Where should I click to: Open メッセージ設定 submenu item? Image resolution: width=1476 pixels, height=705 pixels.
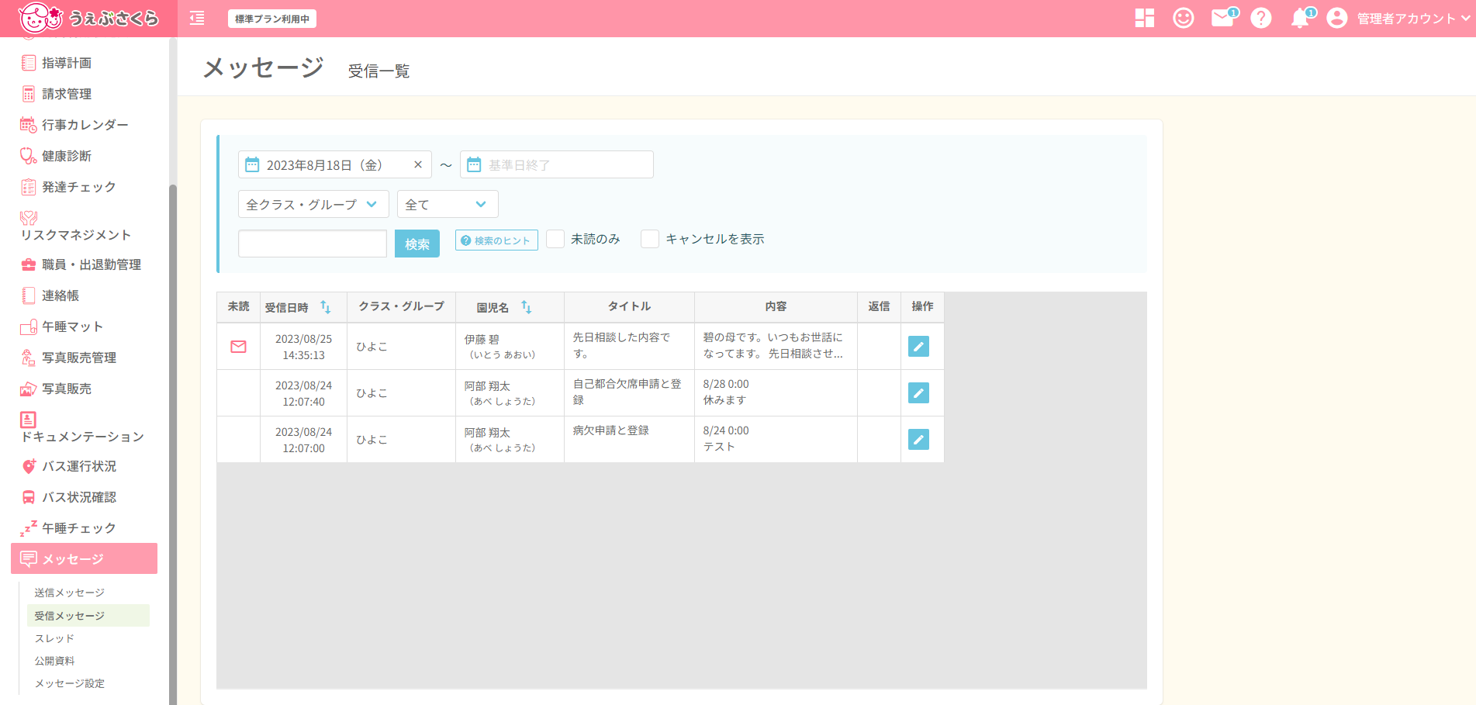(x=69, y=683)
